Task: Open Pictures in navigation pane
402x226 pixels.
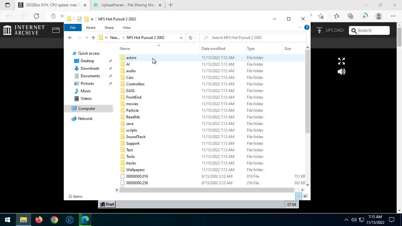Action: pyautogui.click(x=87, y=83)
